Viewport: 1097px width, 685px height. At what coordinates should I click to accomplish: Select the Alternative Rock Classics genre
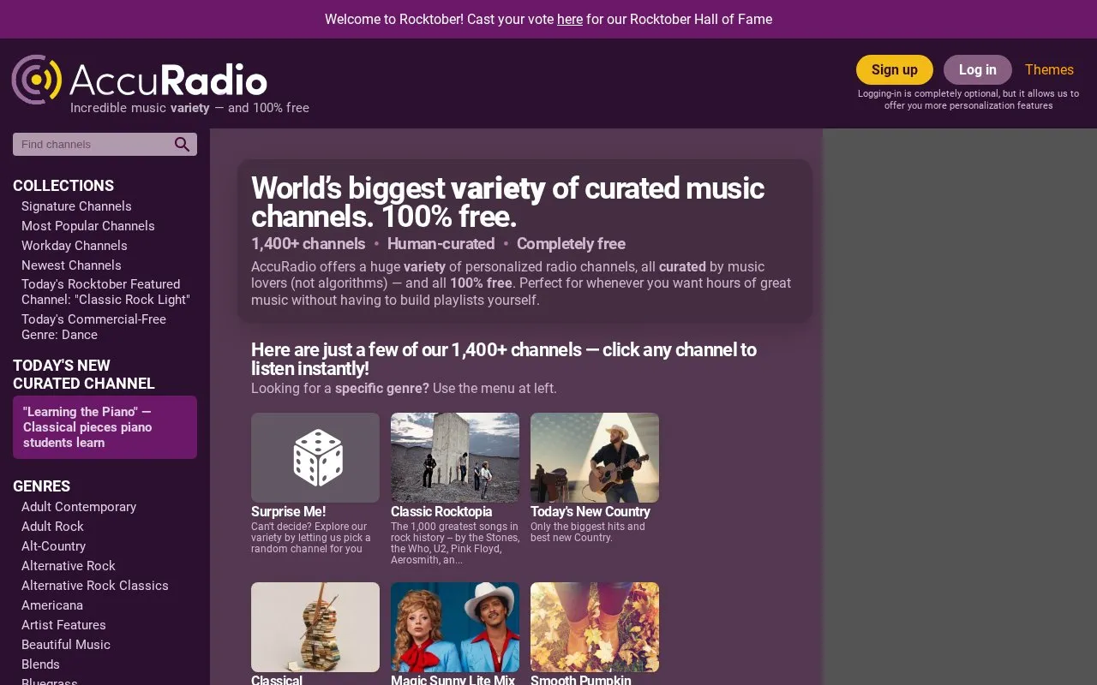pyautogui.click(x=95, y=586)
